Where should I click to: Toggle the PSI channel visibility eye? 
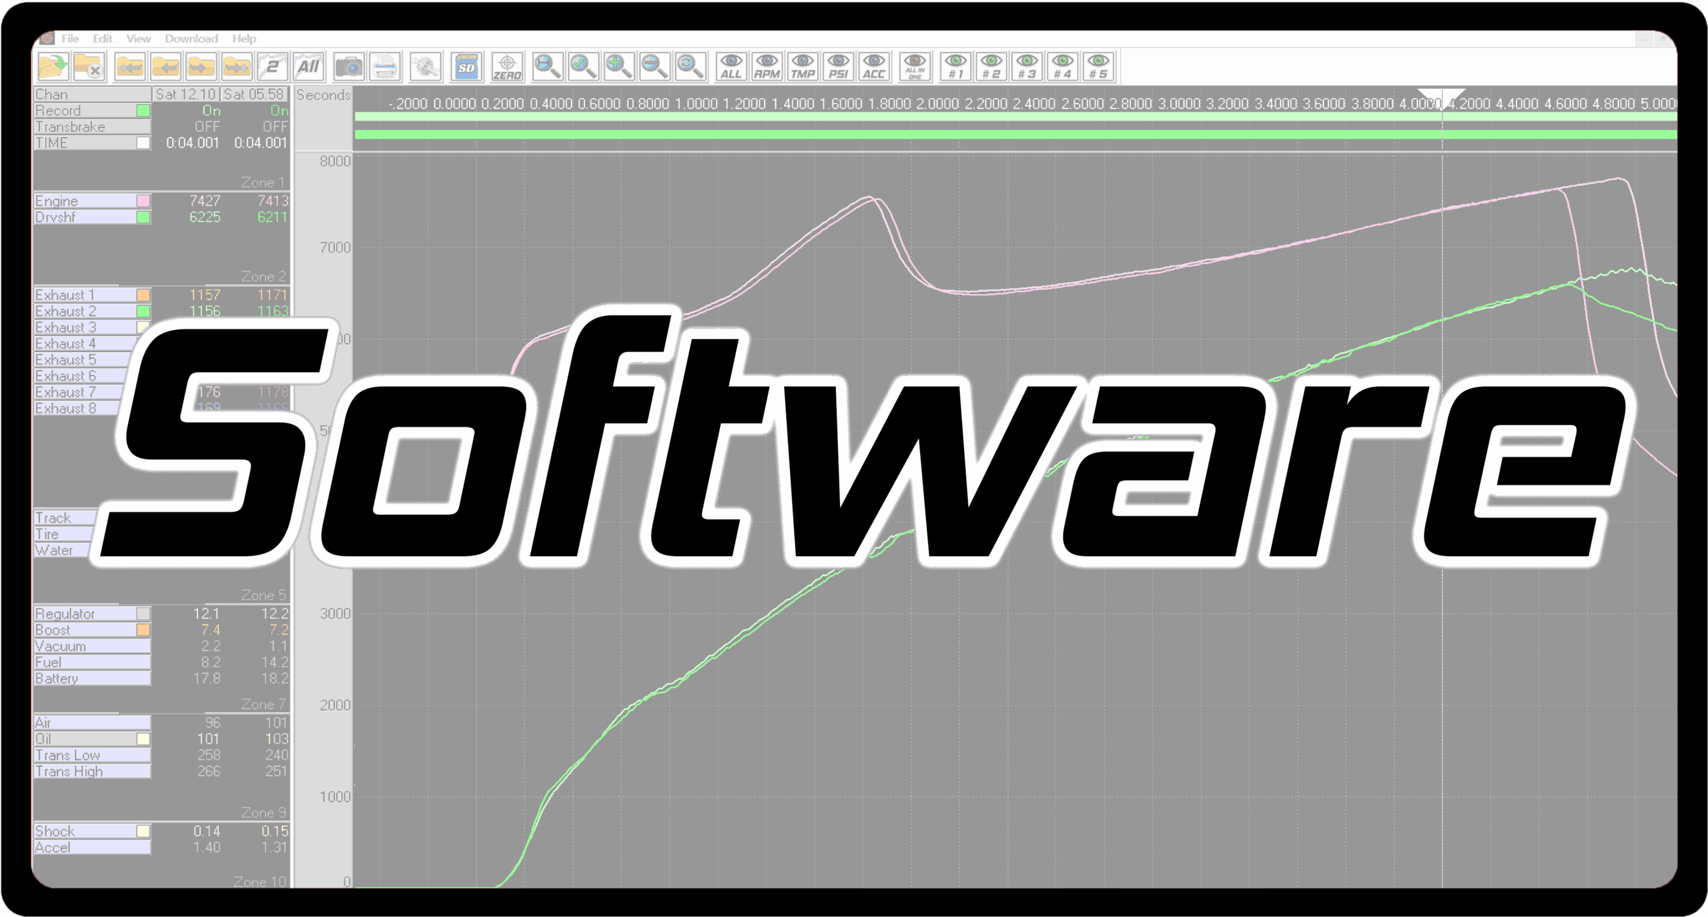839,67
